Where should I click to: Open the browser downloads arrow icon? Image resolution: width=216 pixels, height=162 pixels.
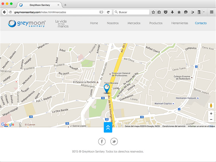tap(172, 12)
